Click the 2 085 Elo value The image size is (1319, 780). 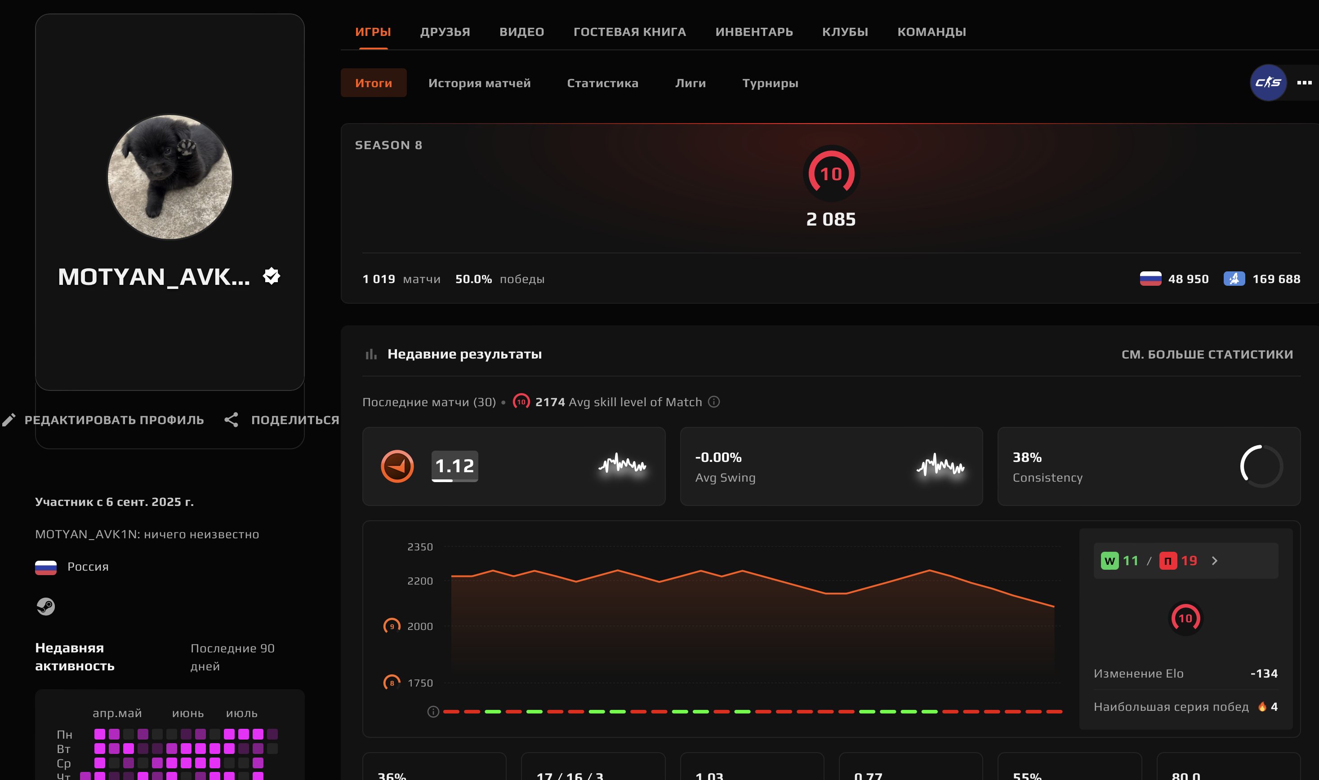coord(831,219)
